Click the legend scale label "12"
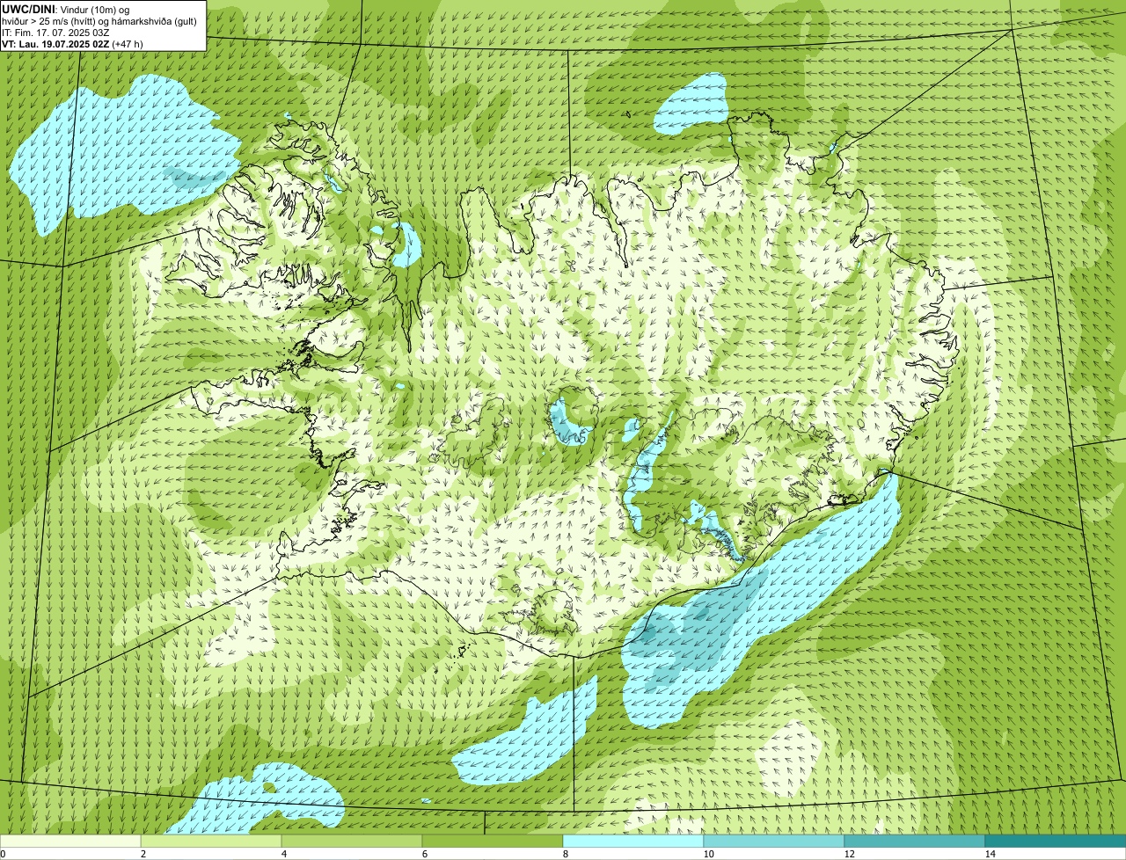 click(849, 854)
